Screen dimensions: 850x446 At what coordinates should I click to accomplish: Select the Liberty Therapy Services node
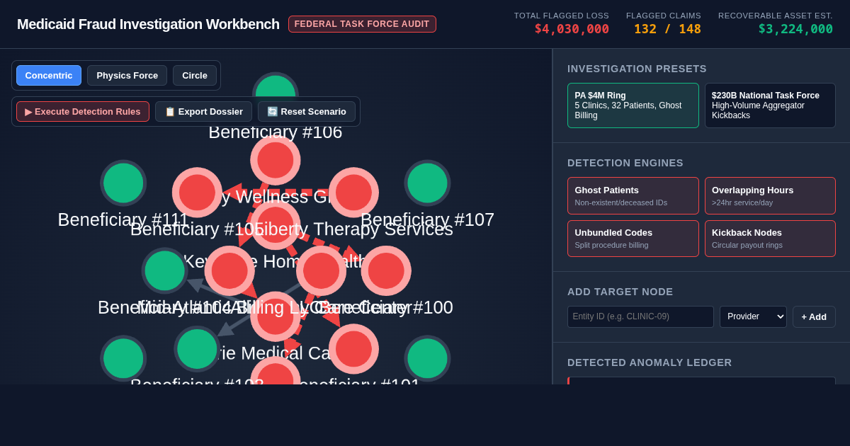[353, 193]
